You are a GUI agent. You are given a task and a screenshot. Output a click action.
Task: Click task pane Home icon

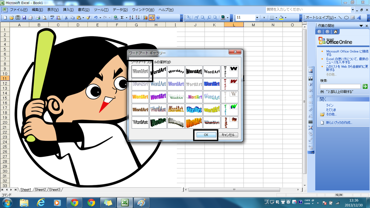(335, 32)
